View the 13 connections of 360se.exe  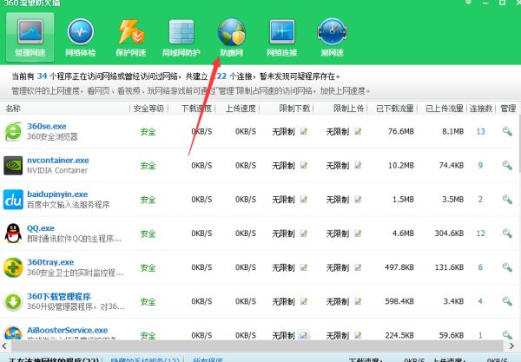point(480,131)
